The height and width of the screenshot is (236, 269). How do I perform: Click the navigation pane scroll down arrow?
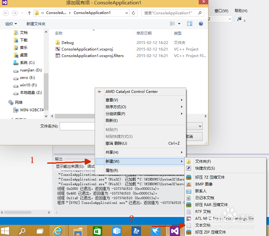pyautogui.click(x=46, y=116)
